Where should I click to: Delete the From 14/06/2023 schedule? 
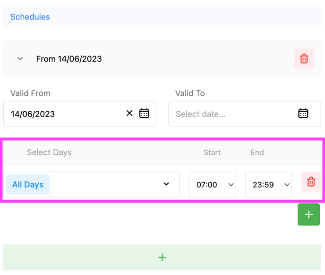[304, 59]
